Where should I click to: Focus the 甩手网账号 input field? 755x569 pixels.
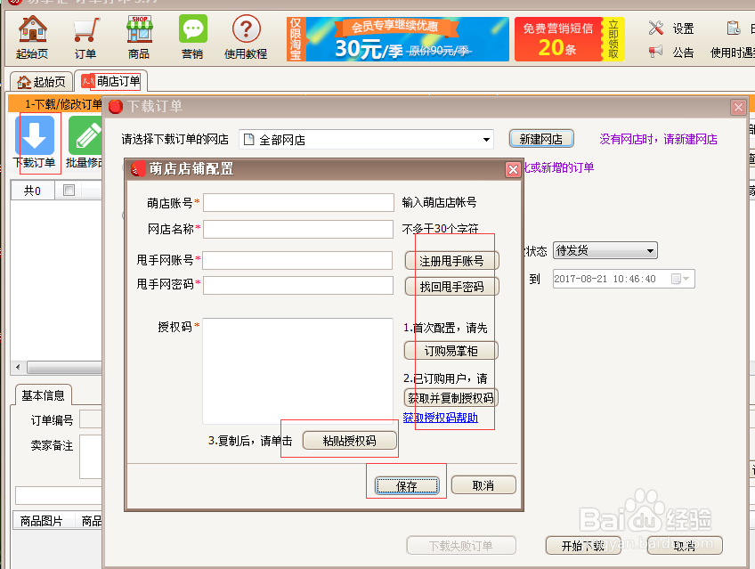[x=298, y=260]
